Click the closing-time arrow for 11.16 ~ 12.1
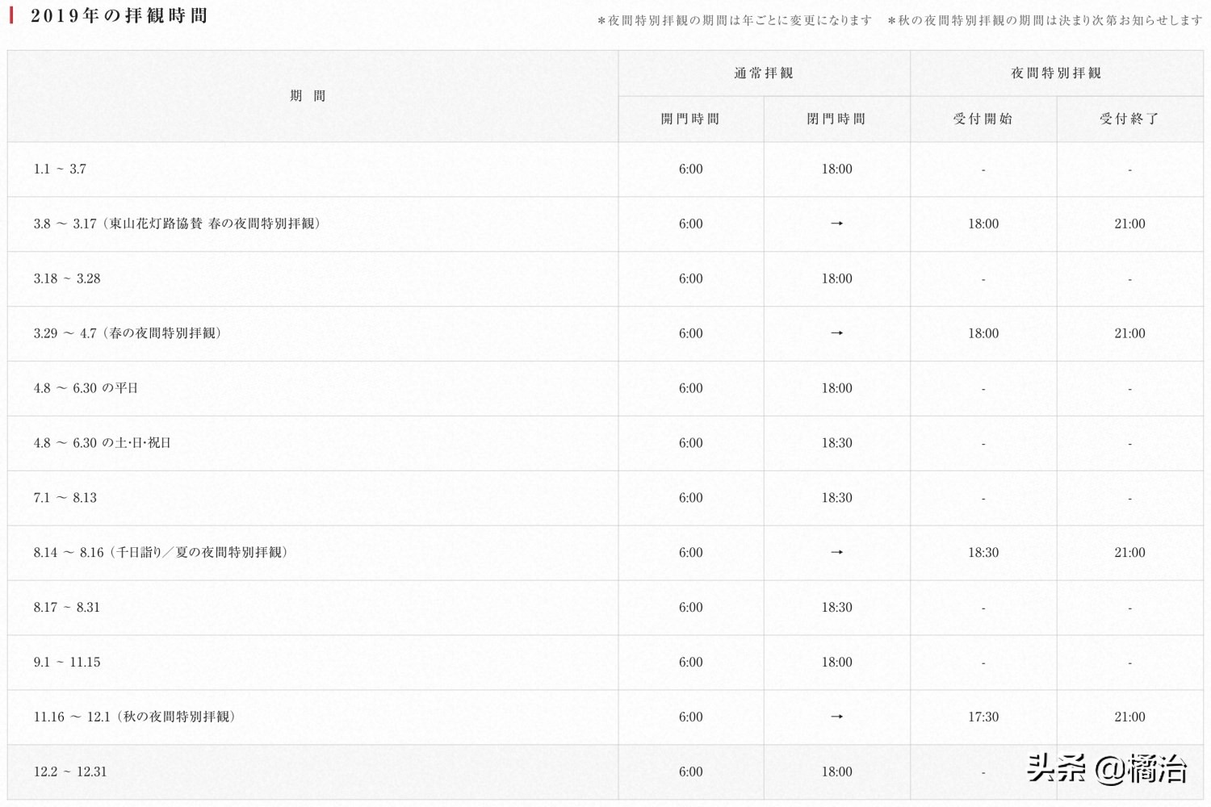This screenshot has width=1211, height=807. [x=837, y=717]
